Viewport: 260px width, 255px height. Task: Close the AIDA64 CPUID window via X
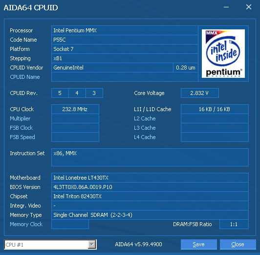249,7
